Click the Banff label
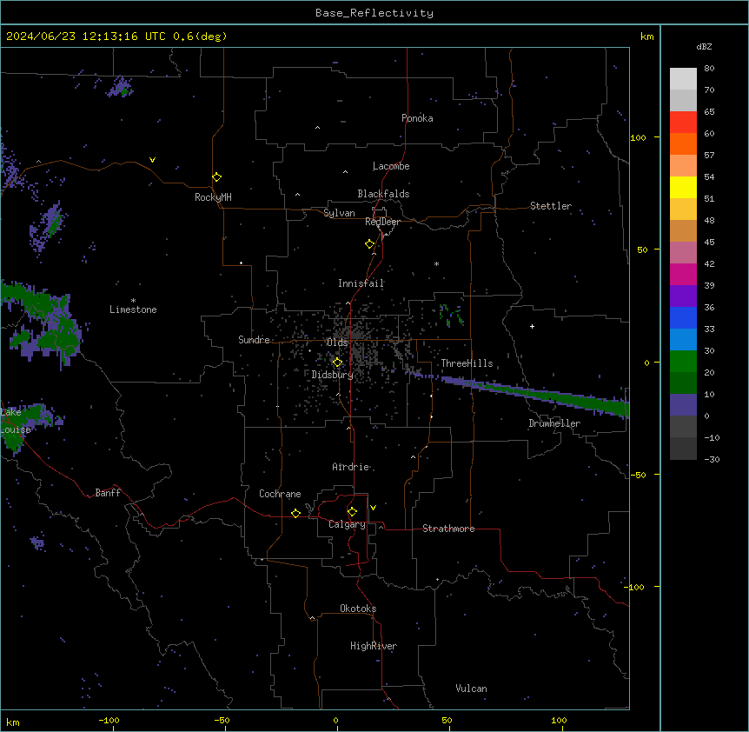The image size is (749, 732). (x=108, y=493)
